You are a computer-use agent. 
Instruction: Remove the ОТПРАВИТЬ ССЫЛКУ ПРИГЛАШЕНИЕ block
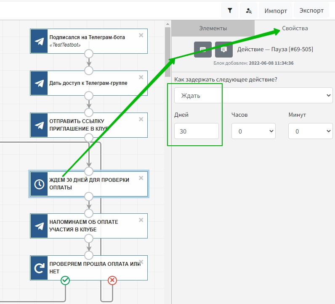pos(141,119)
